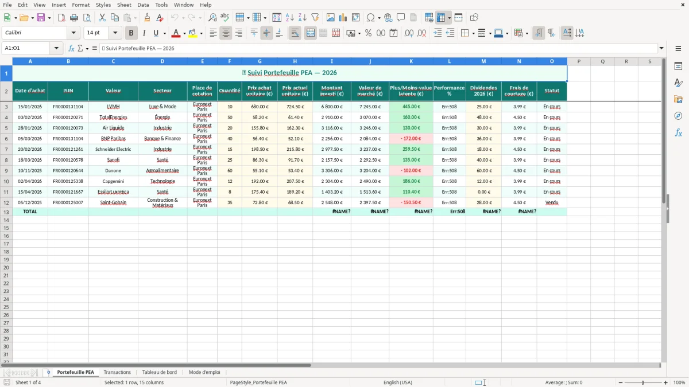Run Spelling check (abc icon)

pos(225,18)
